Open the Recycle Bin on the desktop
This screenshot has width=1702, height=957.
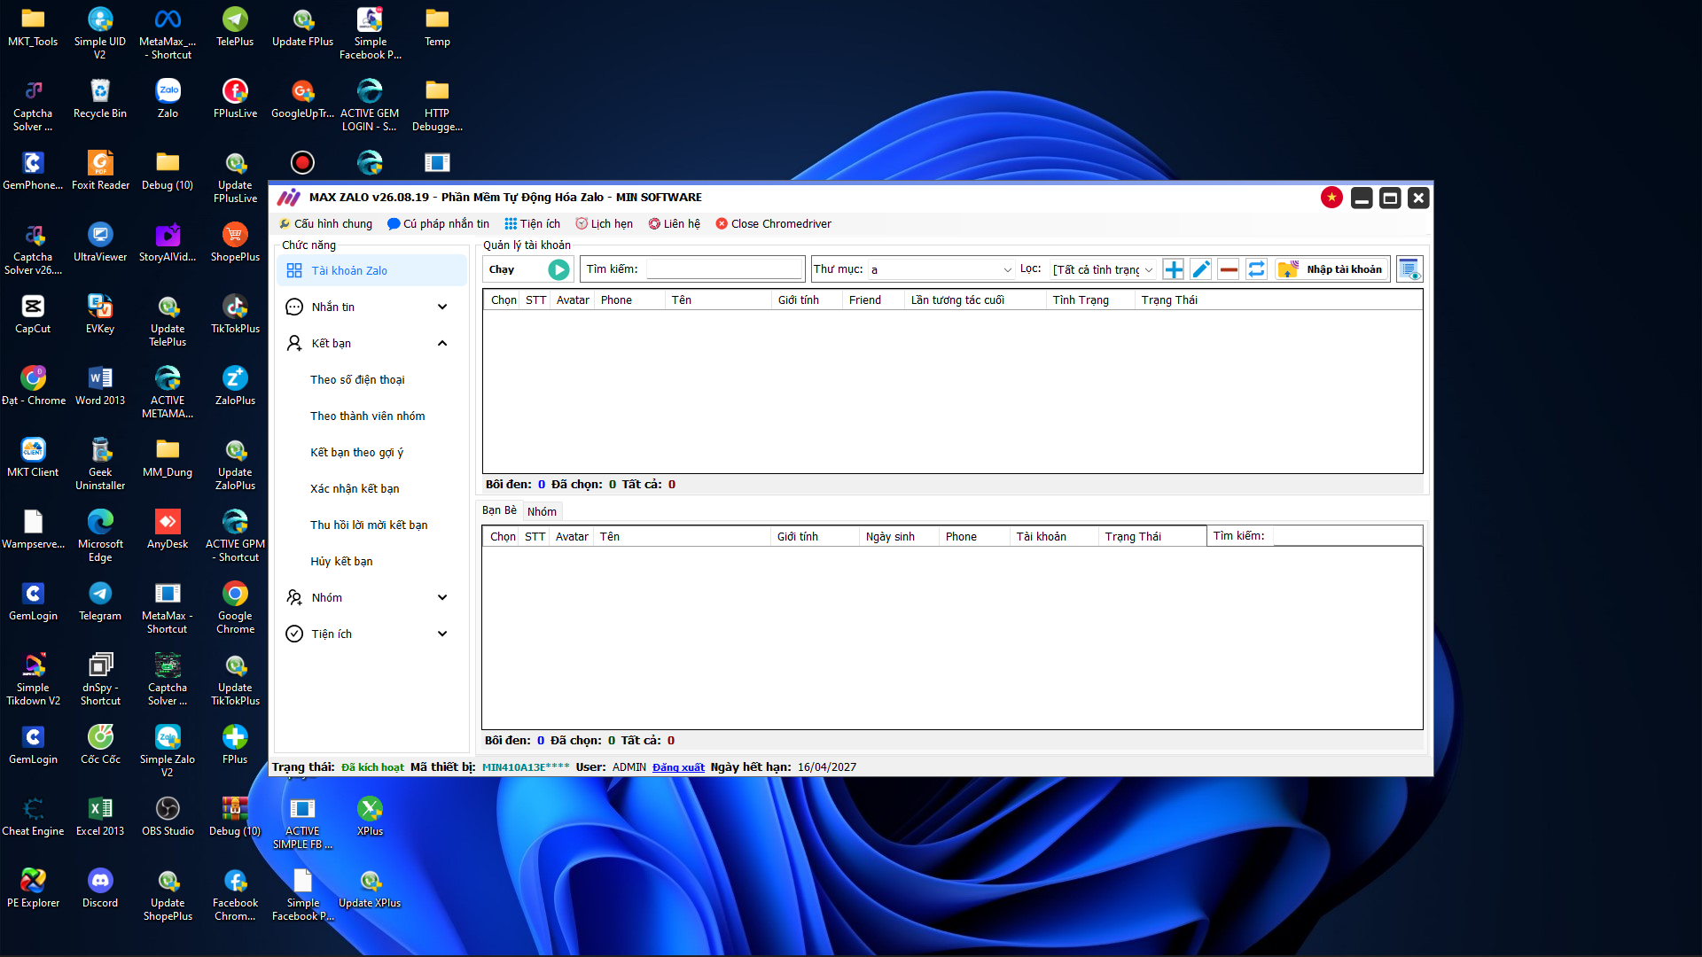click(x=100, y=98)
